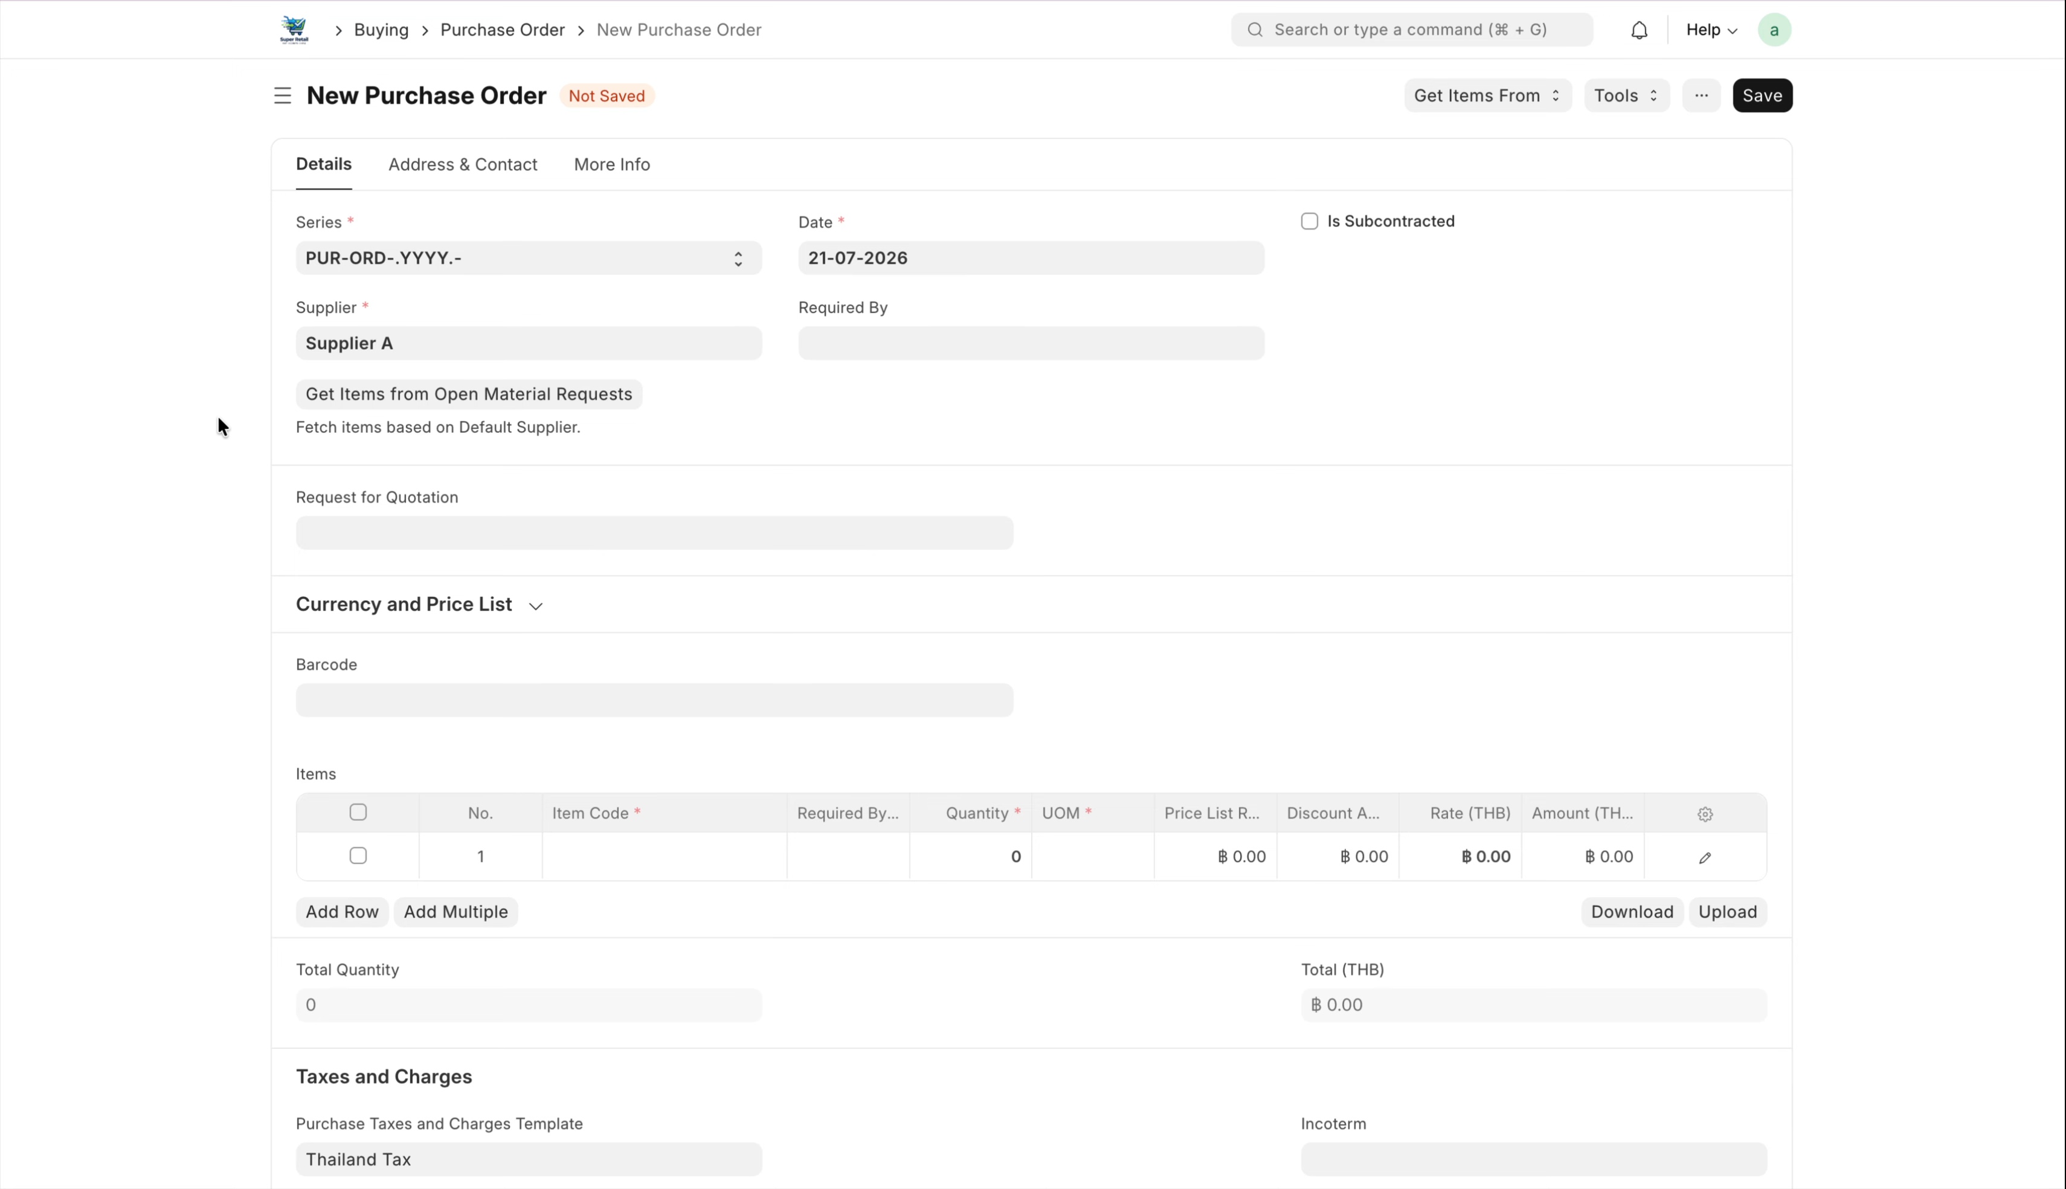This screenshot has height=1189, width=2066.
Task: Check the Is Subcontracted checkbox
Action: tap(1309, 221)
